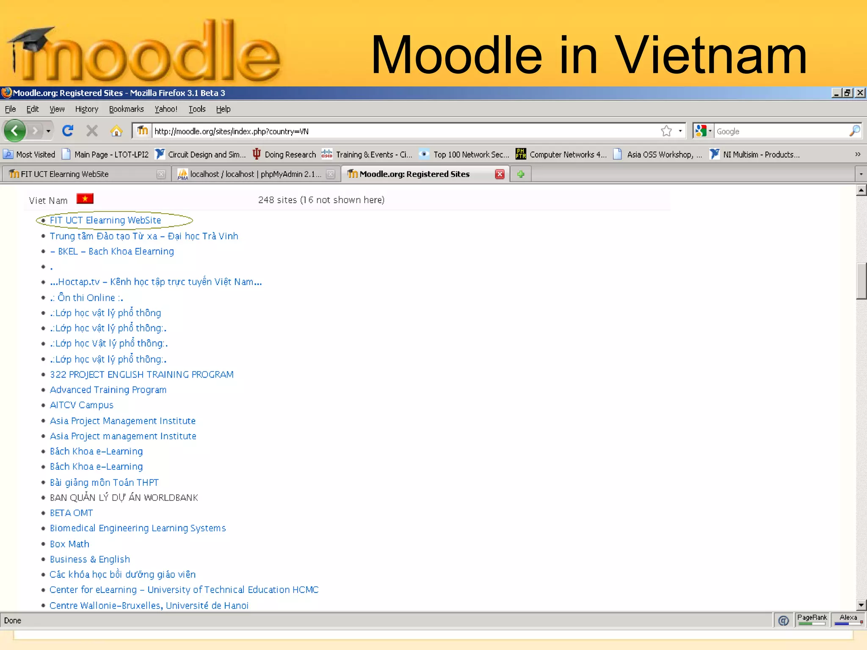Open the Tools menu
The height and width of the screenshot is (650, 867).
(x=197, y=109)
